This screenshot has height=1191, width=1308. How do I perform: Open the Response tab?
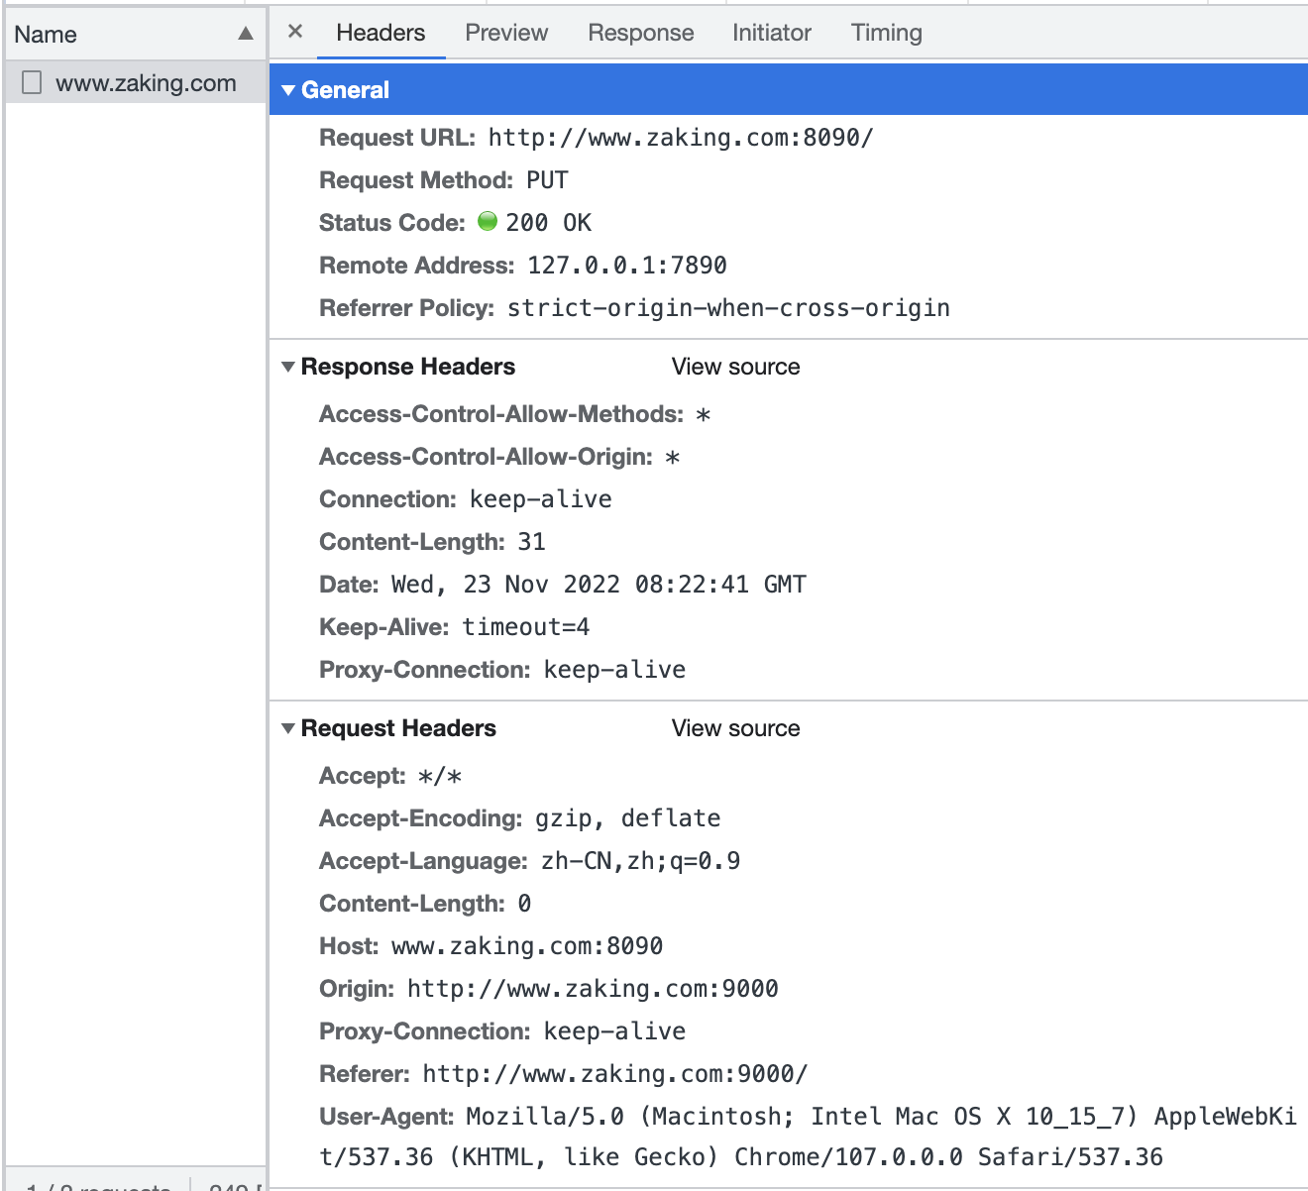pyautogui.click(x=641, y=33)
